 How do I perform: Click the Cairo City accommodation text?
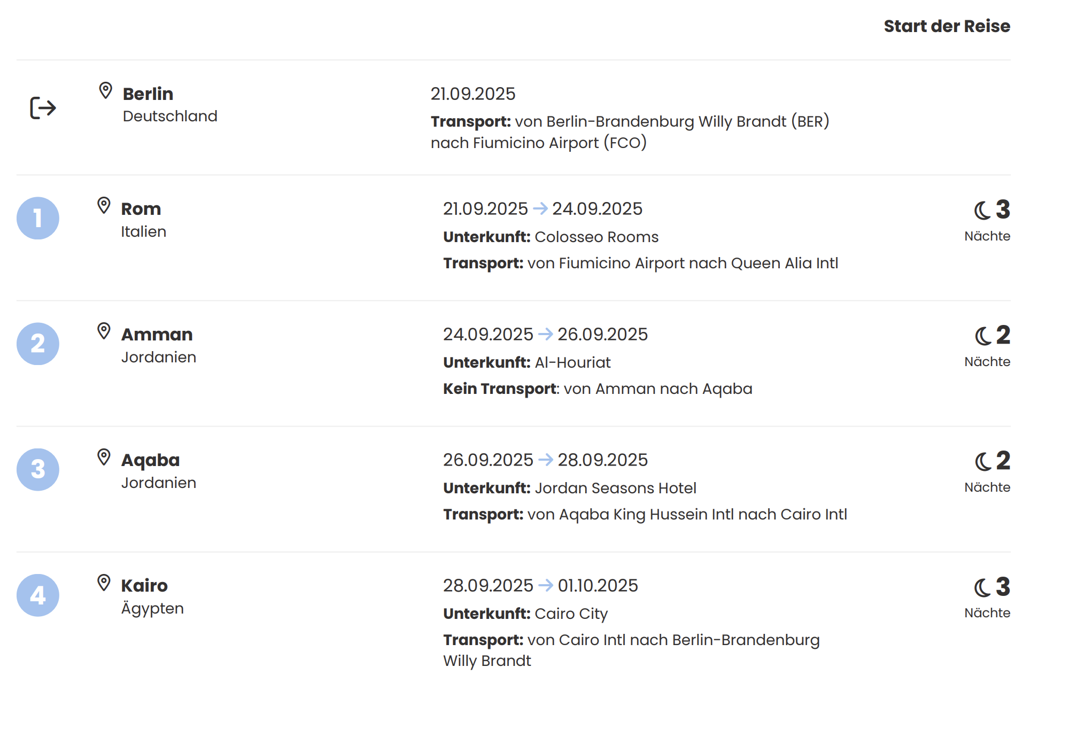coord(571,614)
